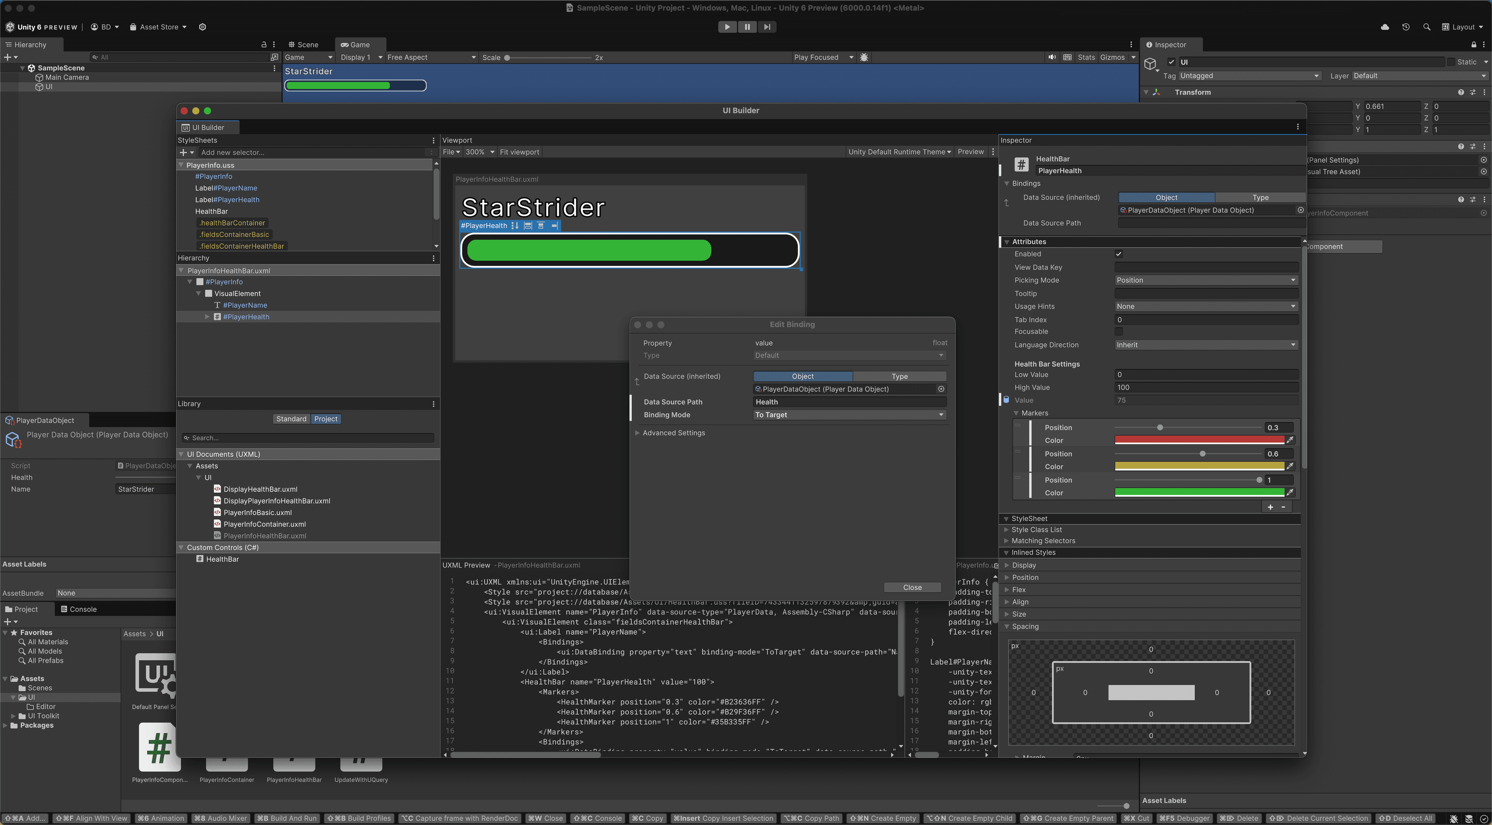1492x825 pixels.
Task: Step one frame forward
Action: pyautogui.click(x=767, y=27)
